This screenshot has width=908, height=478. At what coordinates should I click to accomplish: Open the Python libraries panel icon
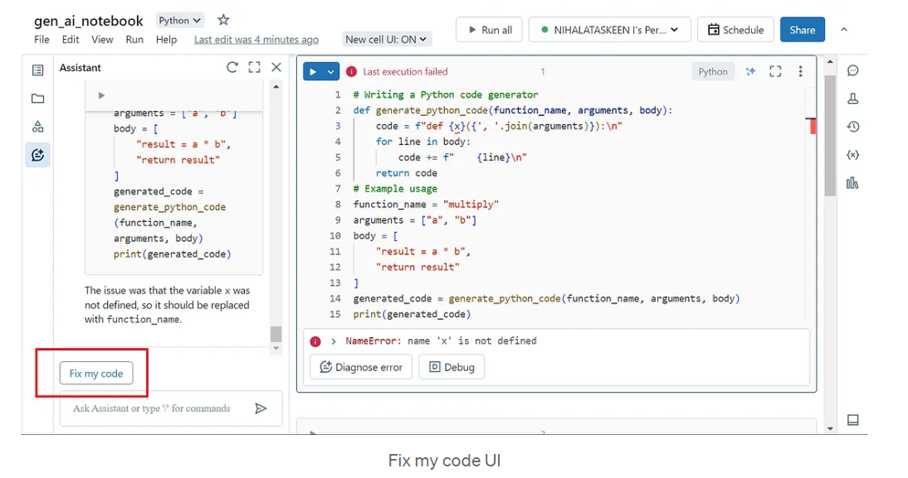click(852, 183)
